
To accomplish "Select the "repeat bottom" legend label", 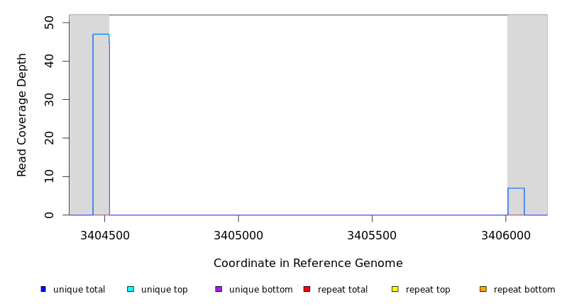I will tap(524, 290).
